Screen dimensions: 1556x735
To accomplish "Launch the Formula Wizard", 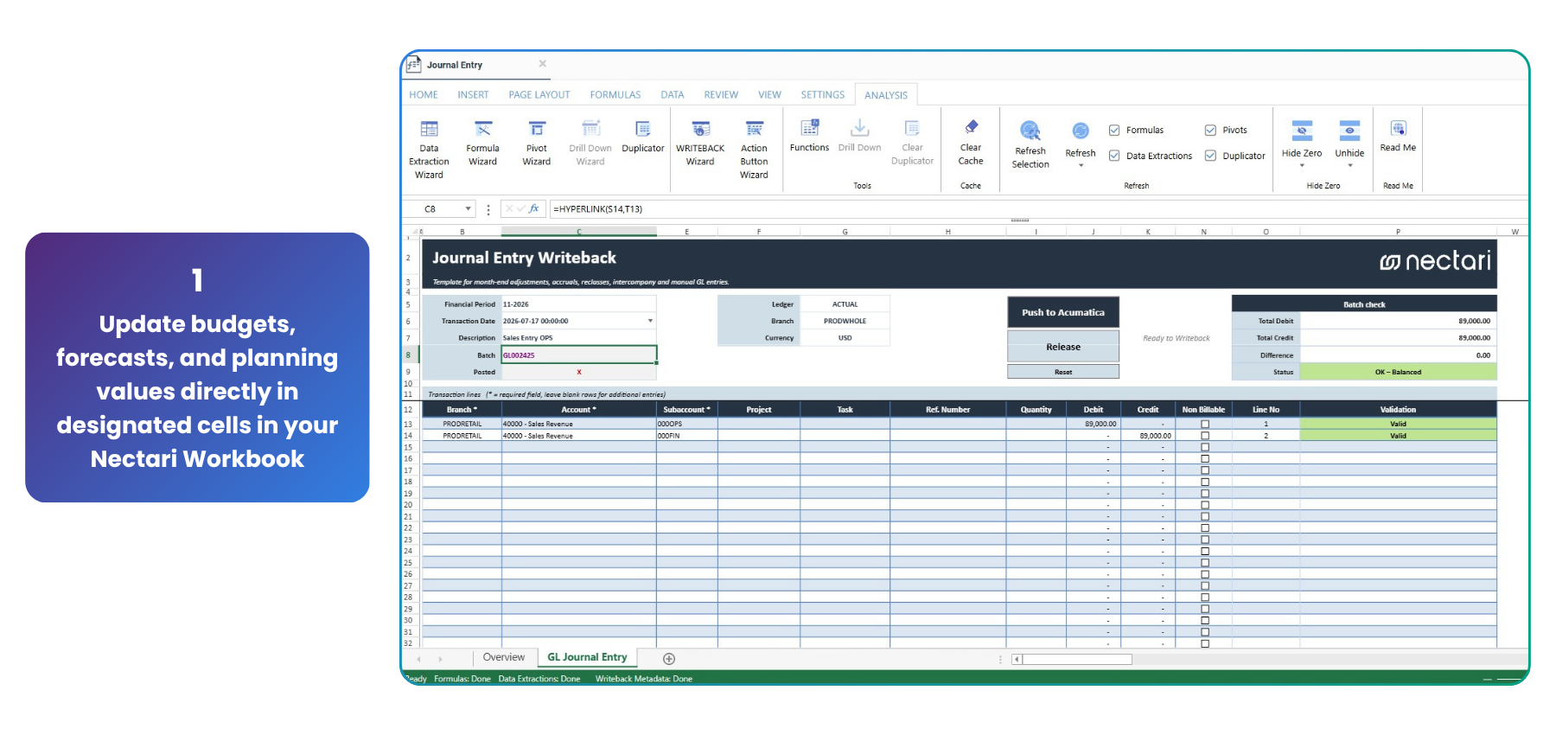I will coord(482,144).
